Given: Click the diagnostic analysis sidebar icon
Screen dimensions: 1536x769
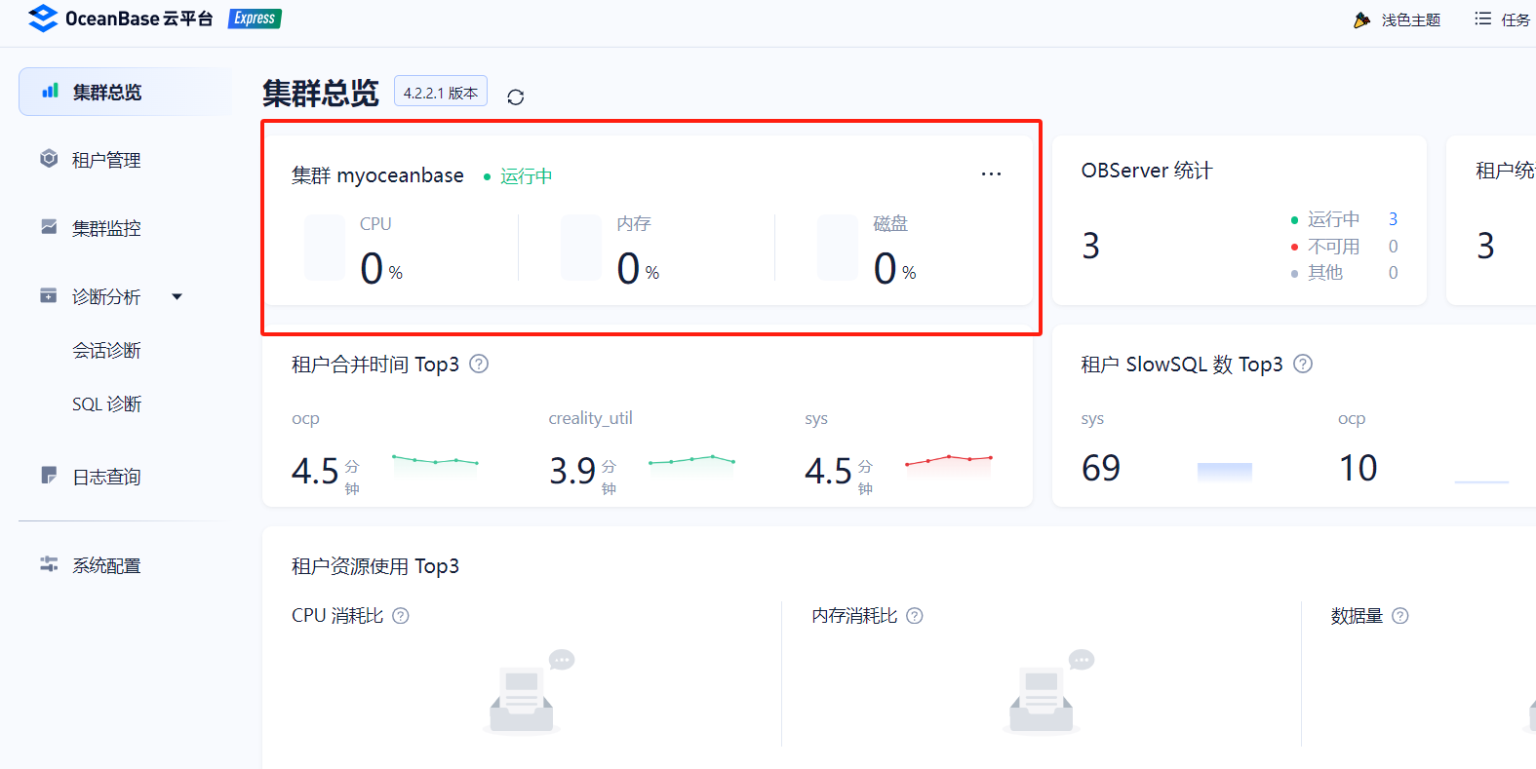Looking at the screenshot, I should [x=49, y=294].
